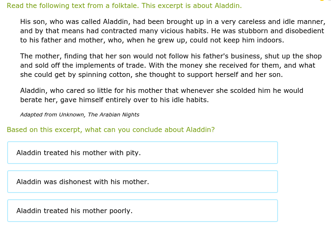
Task: Click the paragraph beginning 'Aladdin, who cared'
Action: 162,95
